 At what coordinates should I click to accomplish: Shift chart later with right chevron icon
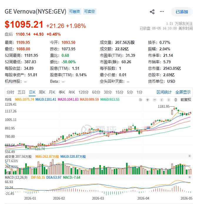coord(169,100)
